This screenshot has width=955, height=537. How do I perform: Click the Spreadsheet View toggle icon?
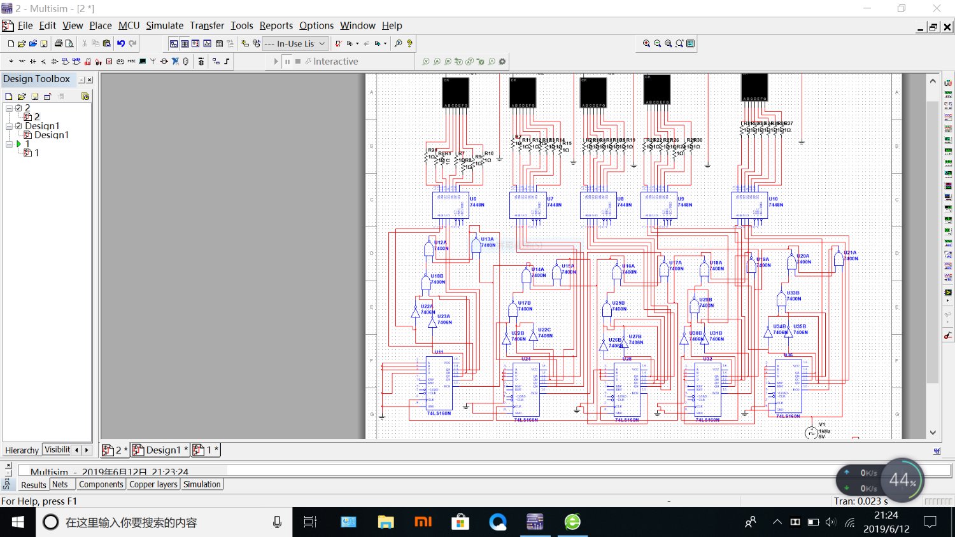coord(185,44)
